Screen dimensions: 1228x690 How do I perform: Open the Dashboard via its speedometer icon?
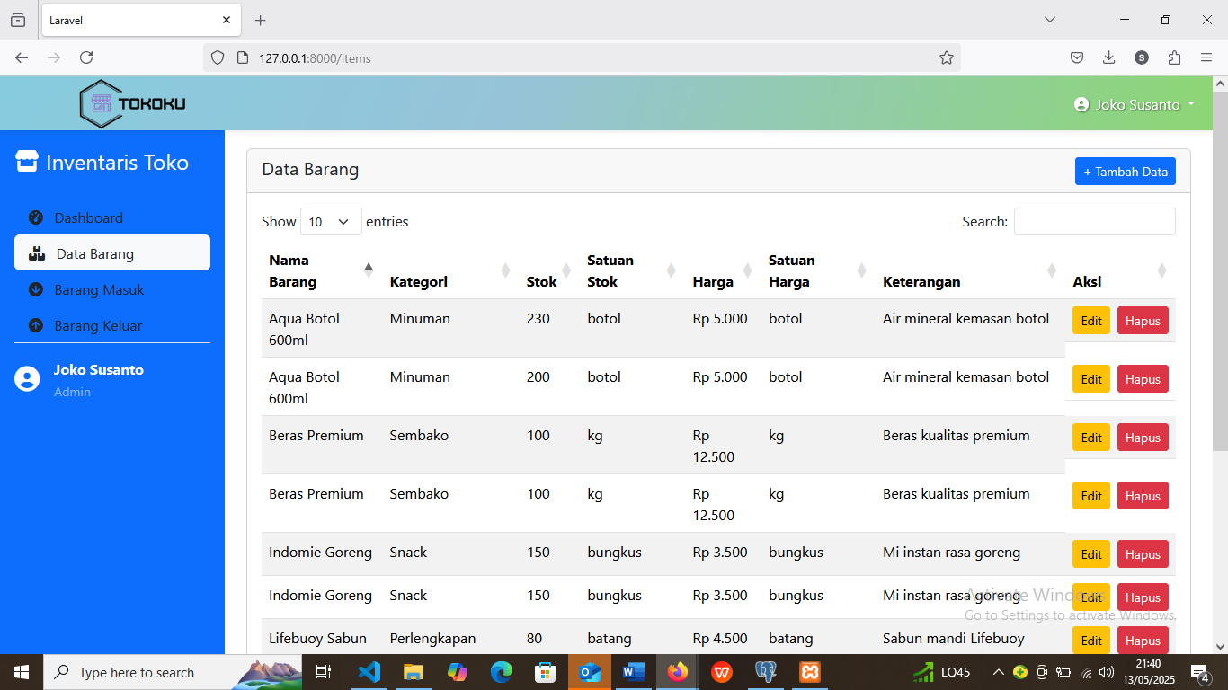(x=35, y=217)
